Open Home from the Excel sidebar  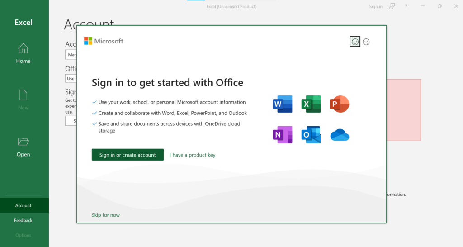pos(23,53)
